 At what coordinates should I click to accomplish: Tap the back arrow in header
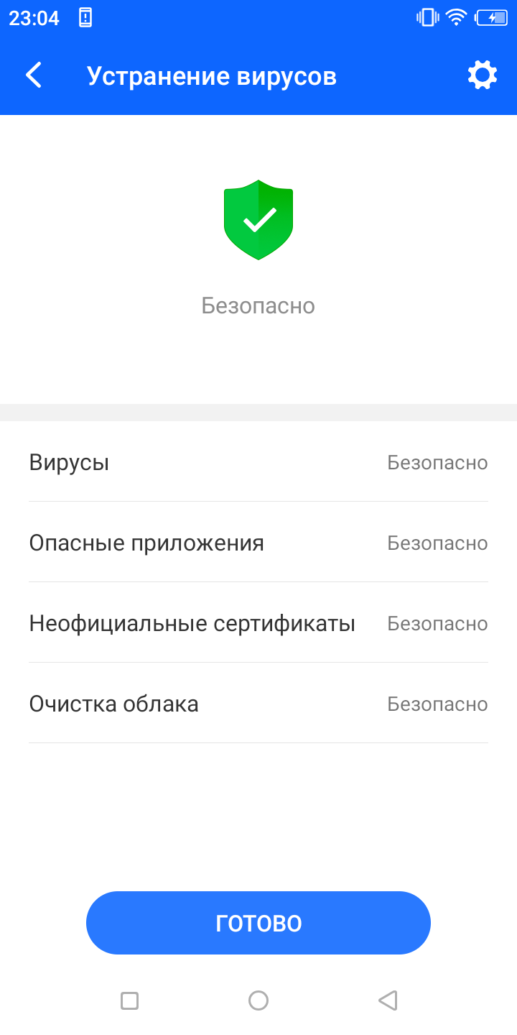click(34, 75)
